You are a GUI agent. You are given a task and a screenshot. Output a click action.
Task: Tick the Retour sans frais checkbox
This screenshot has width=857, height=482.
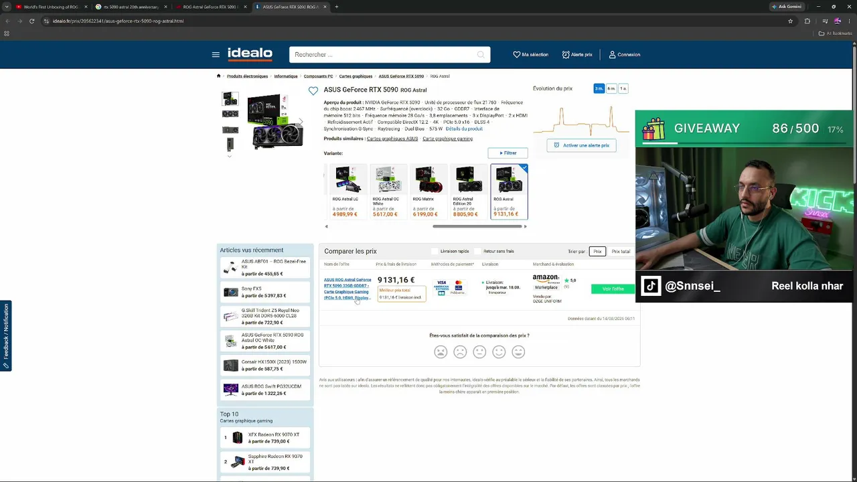(x=477, y=251)
